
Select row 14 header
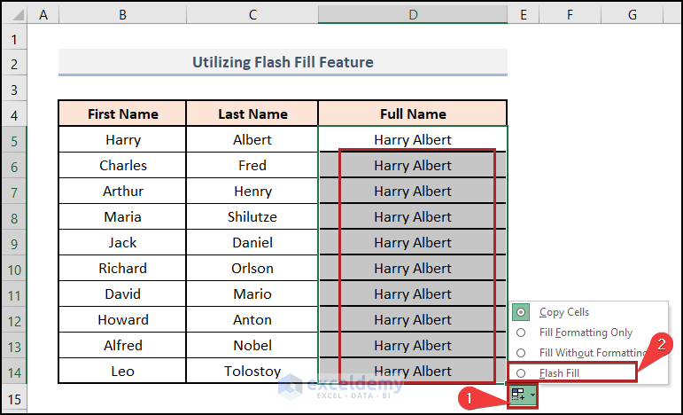pos(13,371)
